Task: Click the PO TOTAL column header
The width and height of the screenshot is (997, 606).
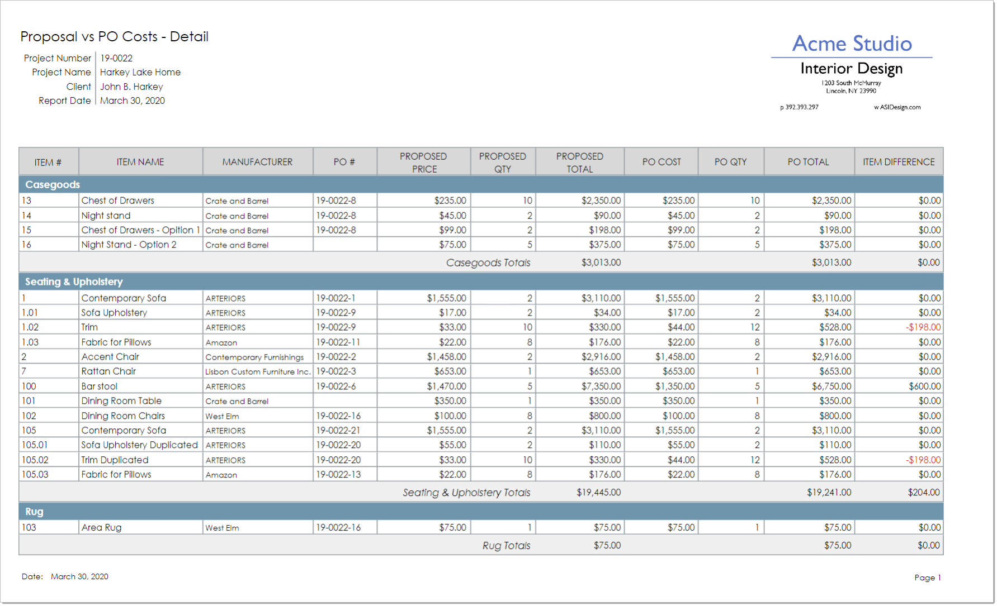Action: coord(809,162)
